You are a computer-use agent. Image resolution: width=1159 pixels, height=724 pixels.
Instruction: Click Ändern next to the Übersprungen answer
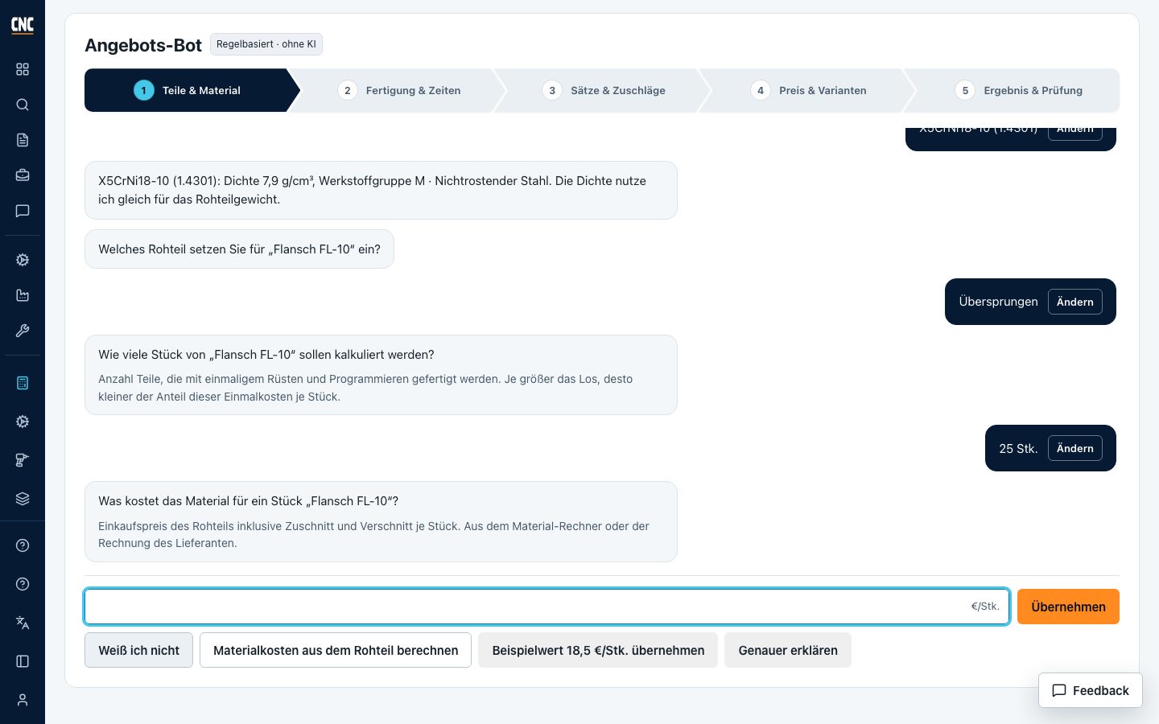click(1075, 302)
